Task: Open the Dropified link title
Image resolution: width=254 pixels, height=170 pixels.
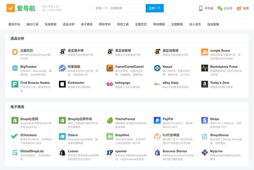Action: click(x=122, y=135)
